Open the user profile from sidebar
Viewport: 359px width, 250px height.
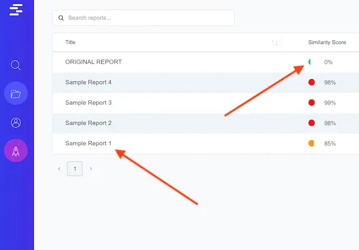(16, 122)
